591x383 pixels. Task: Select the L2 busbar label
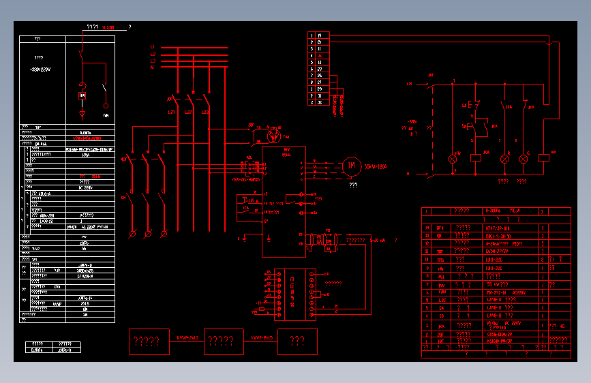153,55
